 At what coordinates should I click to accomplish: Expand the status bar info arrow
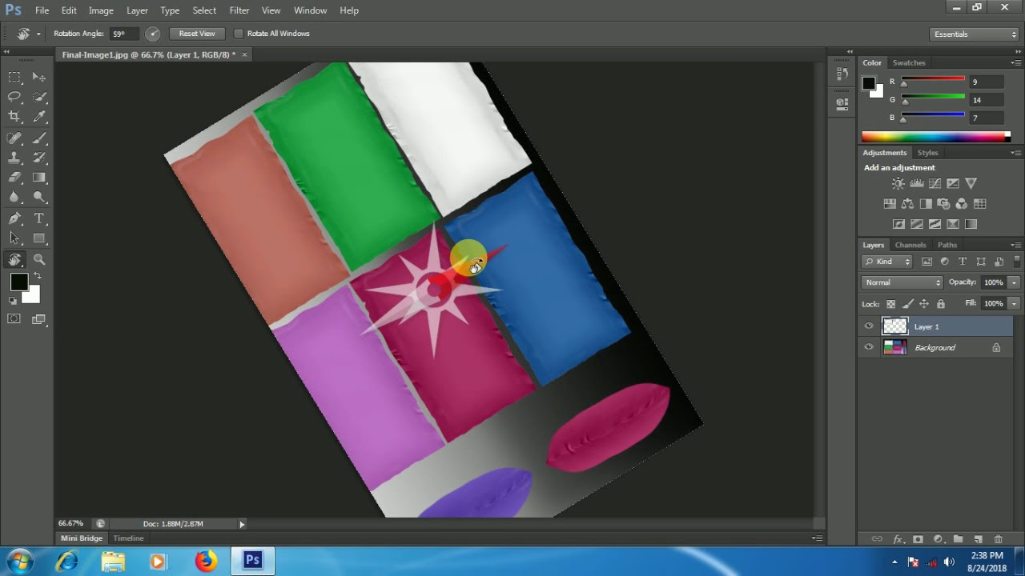coord(242,524)
